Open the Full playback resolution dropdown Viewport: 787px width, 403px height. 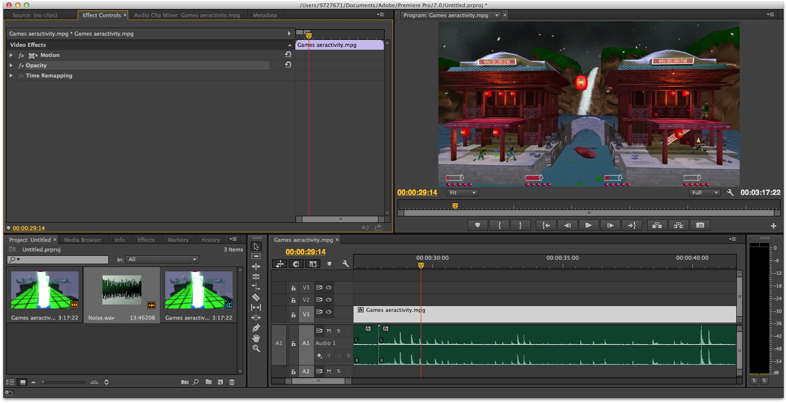point(705,192)
